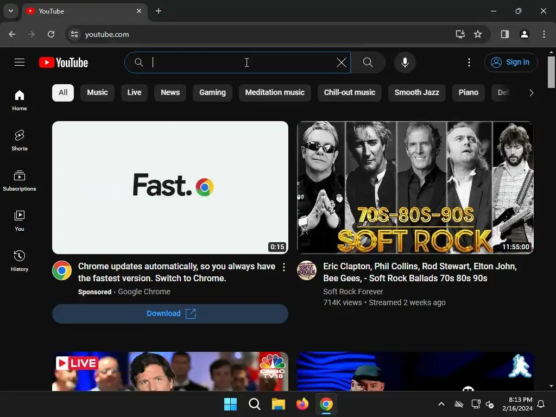The width and height of the screenshot is (556, 417).
Task: Select the YouTube browser tab
Action: [x=85, y=11]
